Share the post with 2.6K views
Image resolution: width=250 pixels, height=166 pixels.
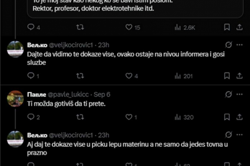click(x=239, y=27)
